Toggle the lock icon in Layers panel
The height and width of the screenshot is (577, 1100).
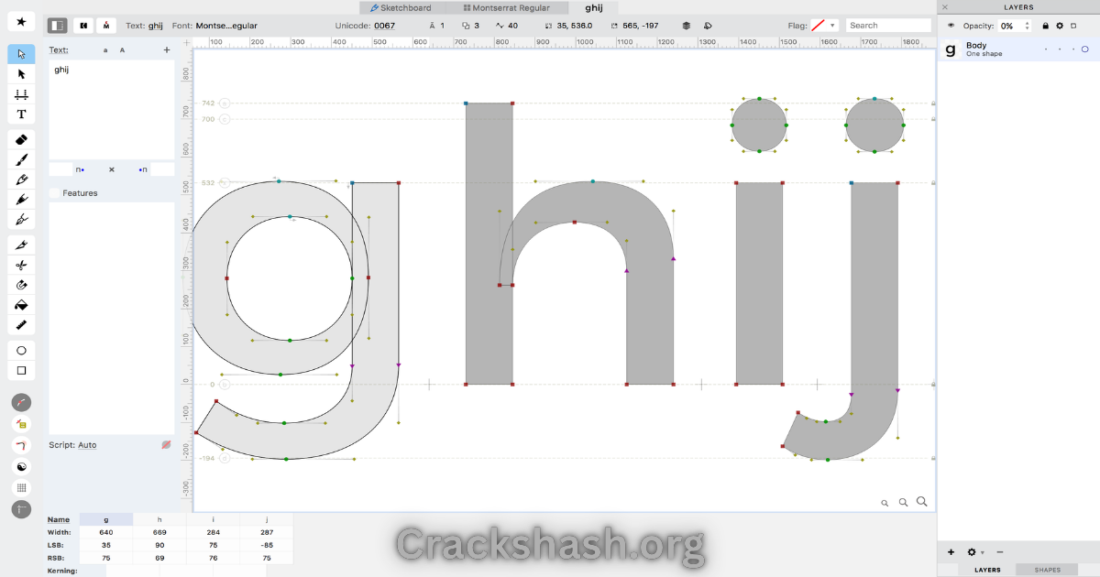(x=1046, y=26)
